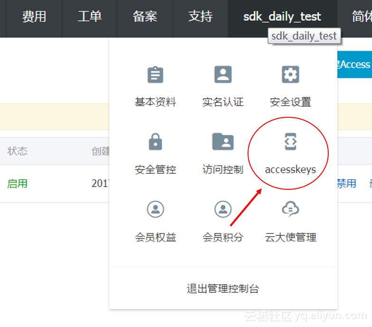Click the 会员积分 label
Image resolution: width=372 pixels, height=327 pixels.
[223, 237]
